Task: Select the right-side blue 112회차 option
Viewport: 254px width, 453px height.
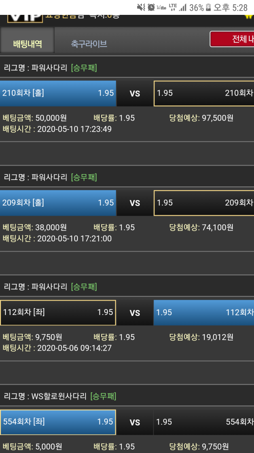Action: pyautogui.click(x=204, y=312)
